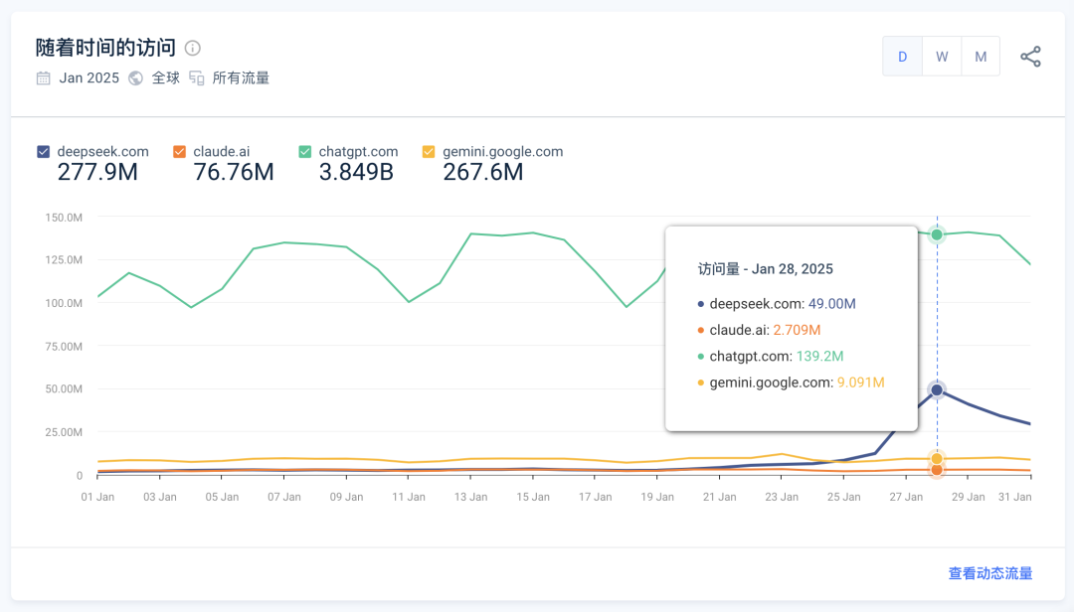
Task: Click the 07 Jan x-axis label
Action: click(x=284, y=497)
